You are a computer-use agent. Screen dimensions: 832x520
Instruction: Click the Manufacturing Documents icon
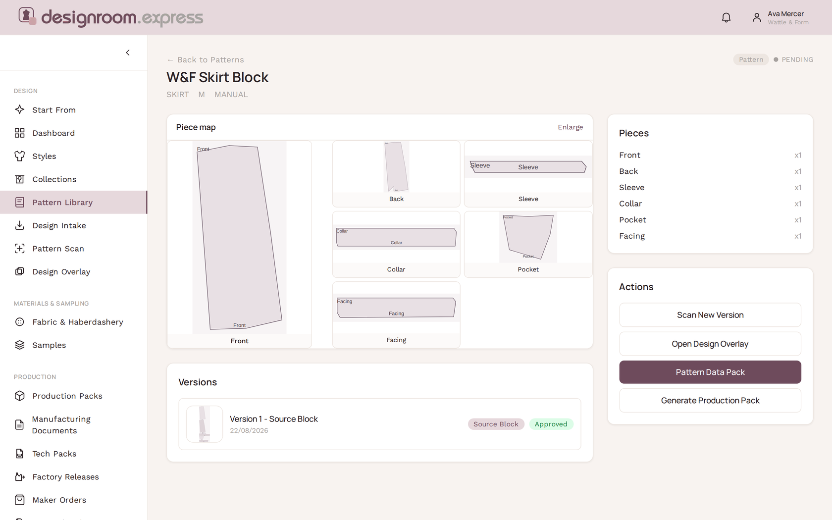(x=20, y=425)
